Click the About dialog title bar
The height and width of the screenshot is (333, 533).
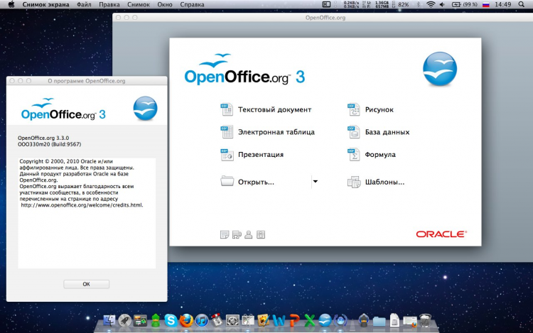[x=87, y=81]
